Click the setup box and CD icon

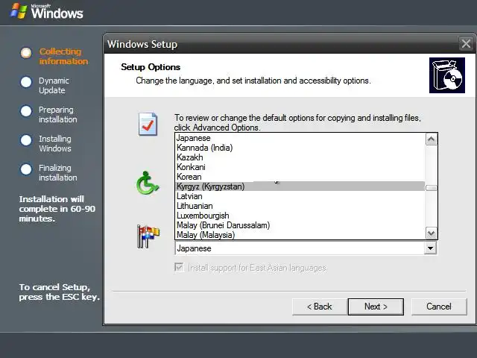click(x=447, y=75)
